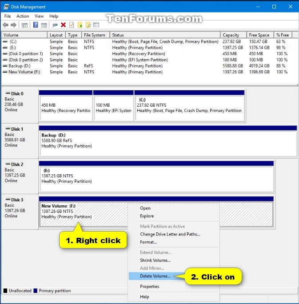This screenshot has height=304, width=299.
Task: Click the Connect/Rescan disks toolbar icon
Action: coord(55,25)
